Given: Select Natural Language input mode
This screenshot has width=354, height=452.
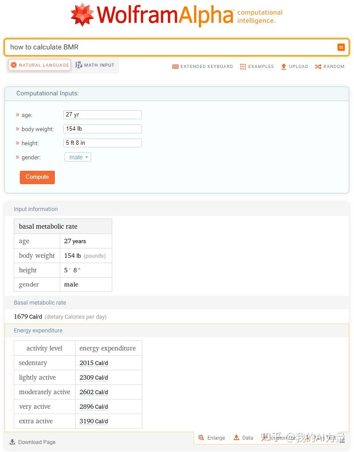Looking at the screenshot, I should click(39, 65).
